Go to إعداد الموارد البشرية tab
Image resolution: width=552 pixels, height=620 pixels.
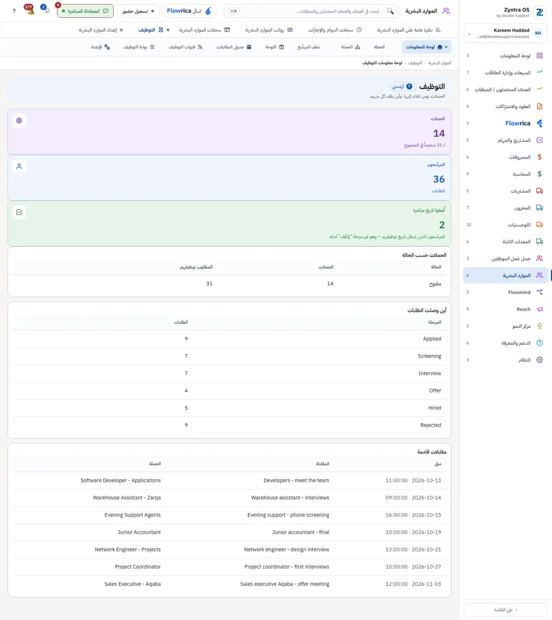(x=101, y=30)
